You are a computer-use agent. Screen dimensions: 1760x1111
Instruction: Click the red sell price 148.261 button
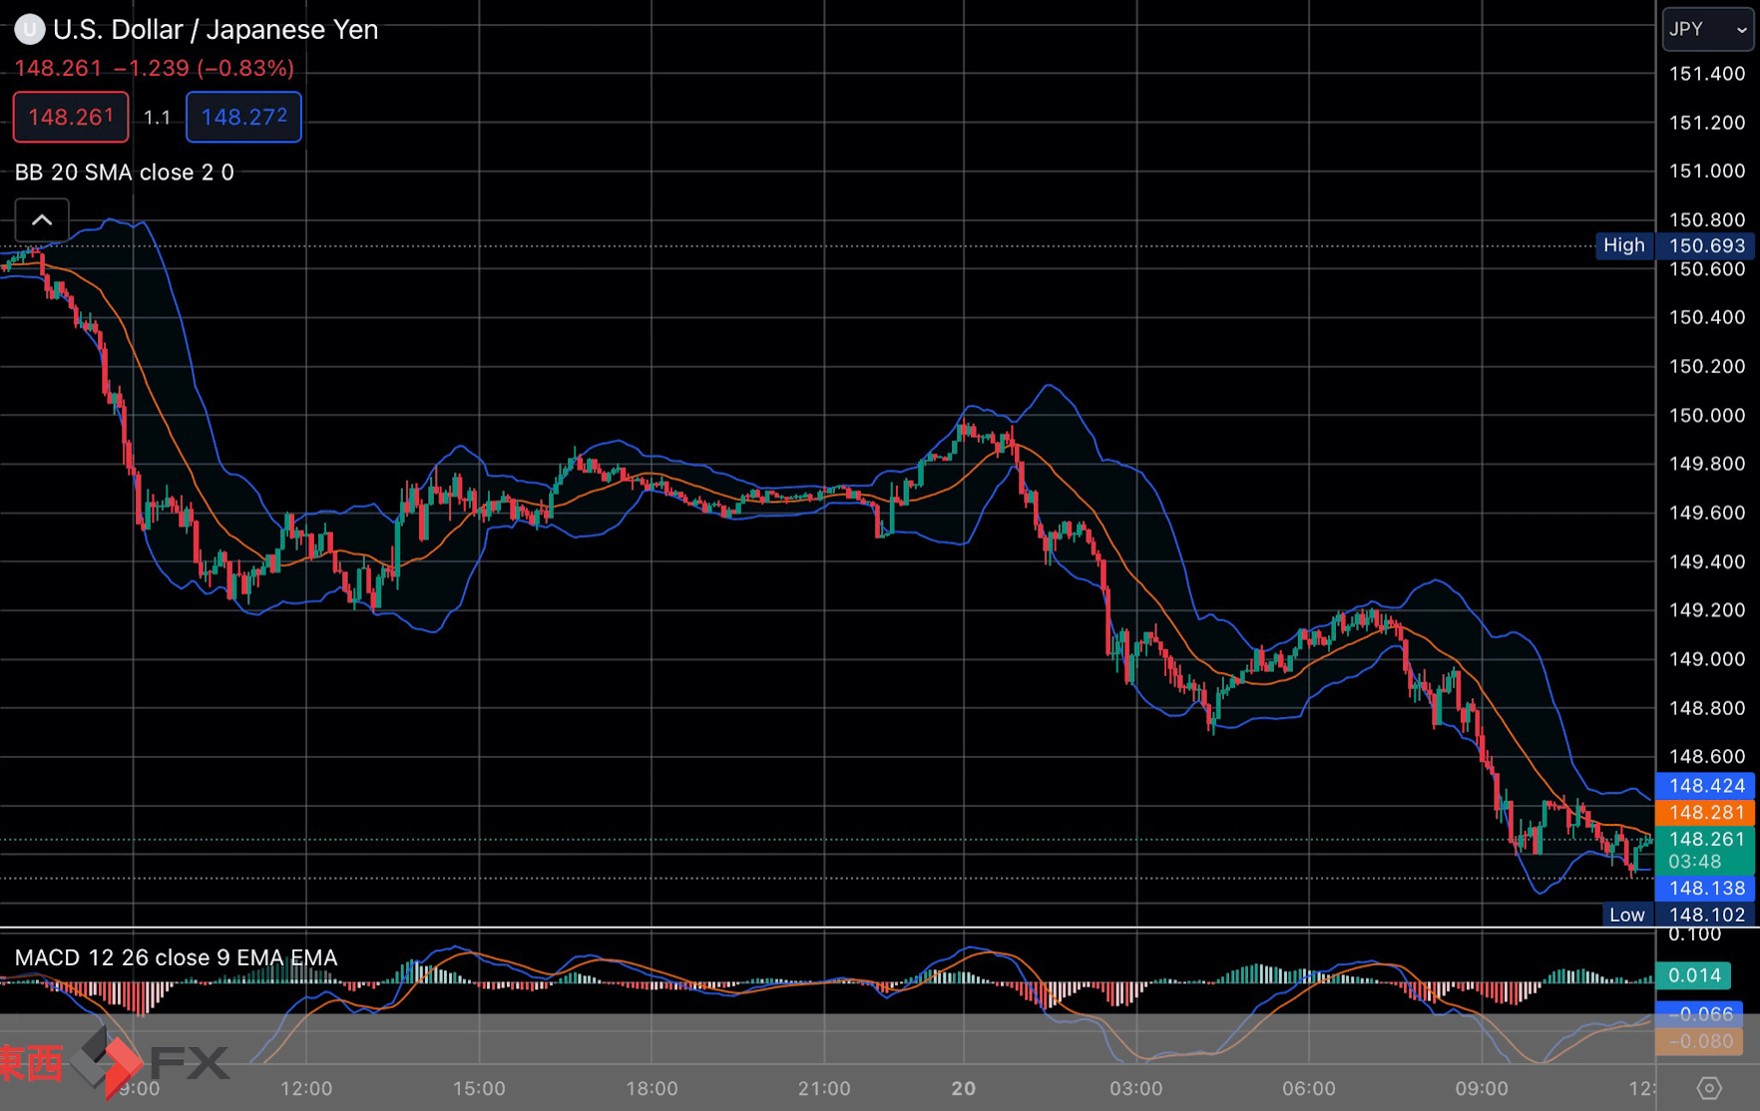[x=71, y=117]
